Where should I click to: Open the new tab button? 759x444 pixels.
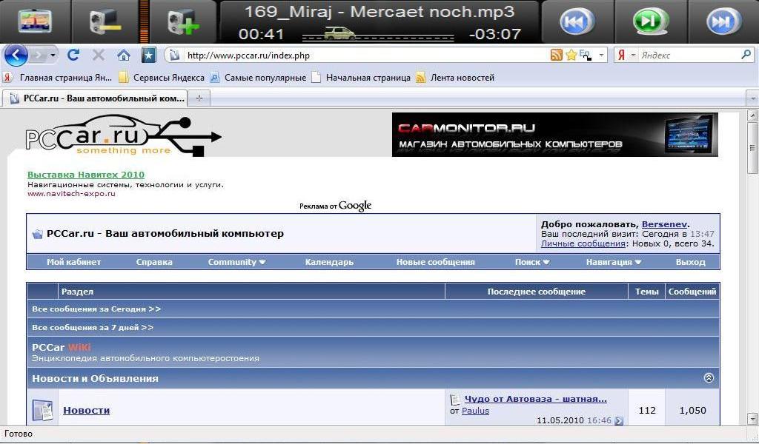point(199,98)
